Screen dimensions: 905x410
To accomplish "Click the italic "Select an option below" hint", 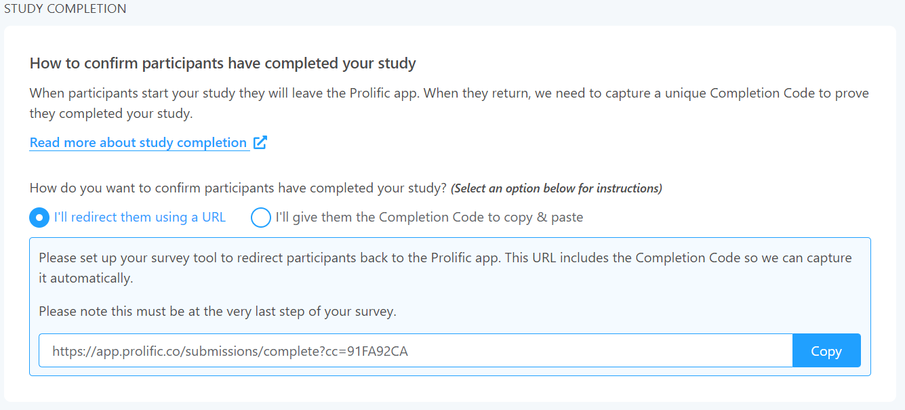I will tap(556, 188).
